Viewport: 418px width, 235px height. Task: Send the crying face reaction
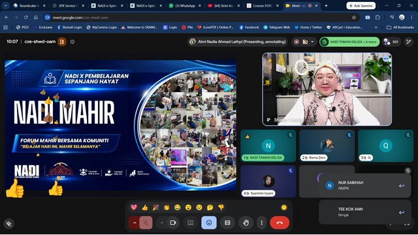coord(199,208)
